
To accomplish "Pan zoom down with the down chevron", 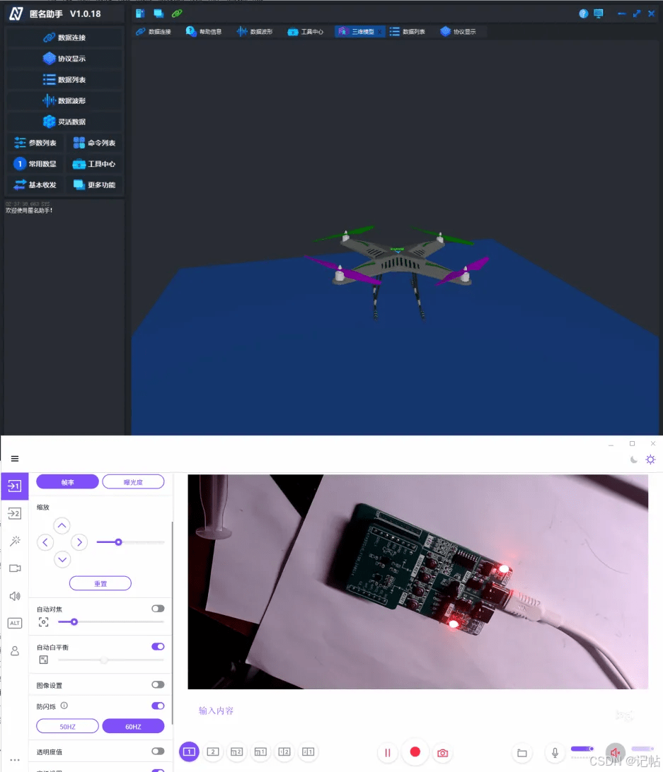I will 62,559.
